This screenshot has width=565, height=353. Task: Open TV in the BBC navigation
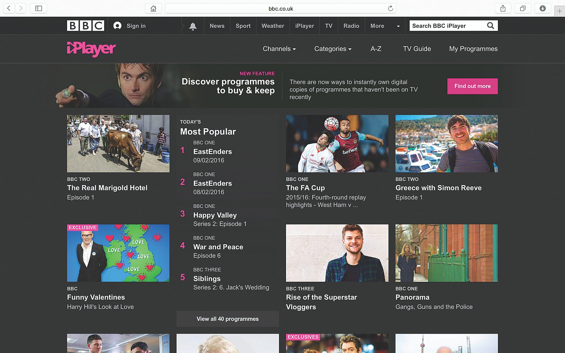[329, 26]
